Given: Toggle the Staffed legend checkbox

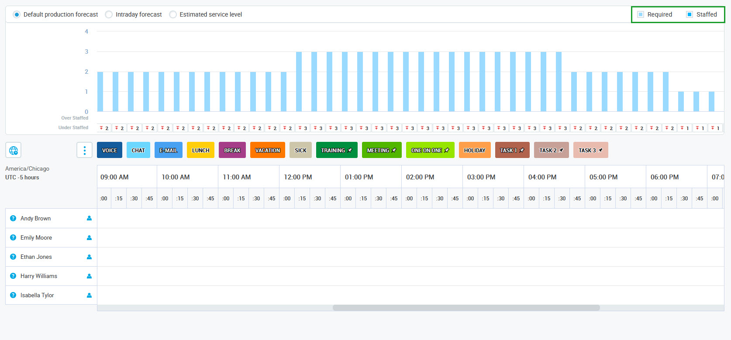Looking at the screenshot, I should pos(690,14).
